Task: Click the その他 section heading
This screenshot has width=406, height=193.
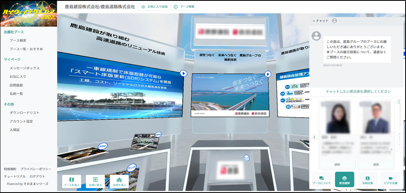Action: (x=9, y=104)
